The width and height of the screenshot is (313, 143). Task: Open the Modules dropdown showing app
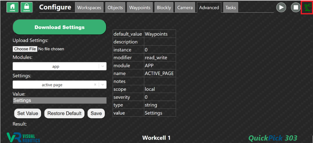pyautogui.click(x=60, y=66)
